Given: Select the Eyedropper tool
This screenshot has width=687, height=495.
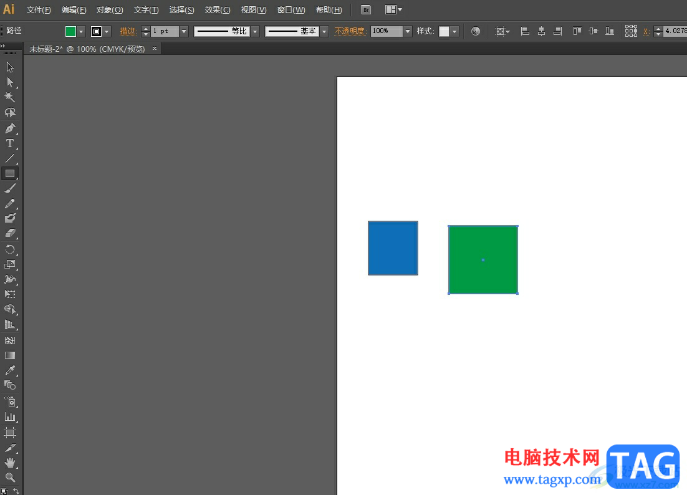Looking at the screenshot, I should pyautogui.click(x=10, y=370).
